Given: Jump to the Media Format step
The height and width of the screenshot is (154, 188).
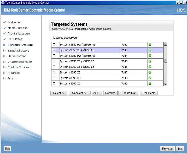Looking at the screenshot, I should point(17,56).
